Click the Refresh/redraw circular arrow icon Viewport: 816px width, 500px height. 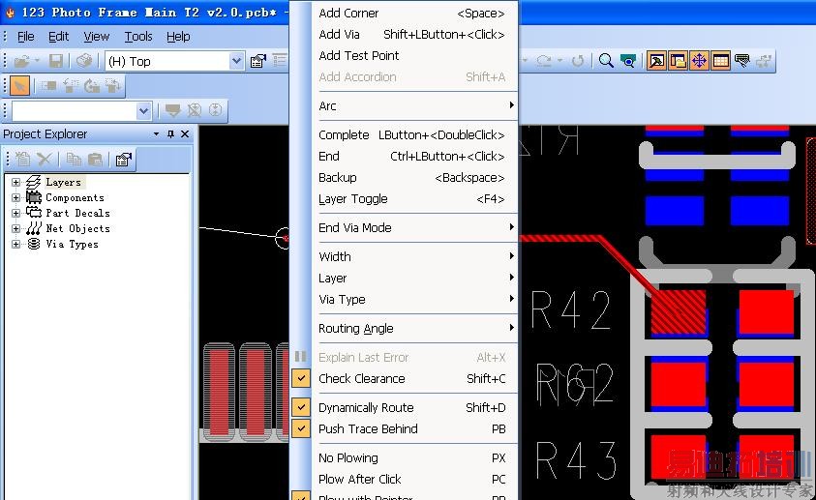click(578, 61)
